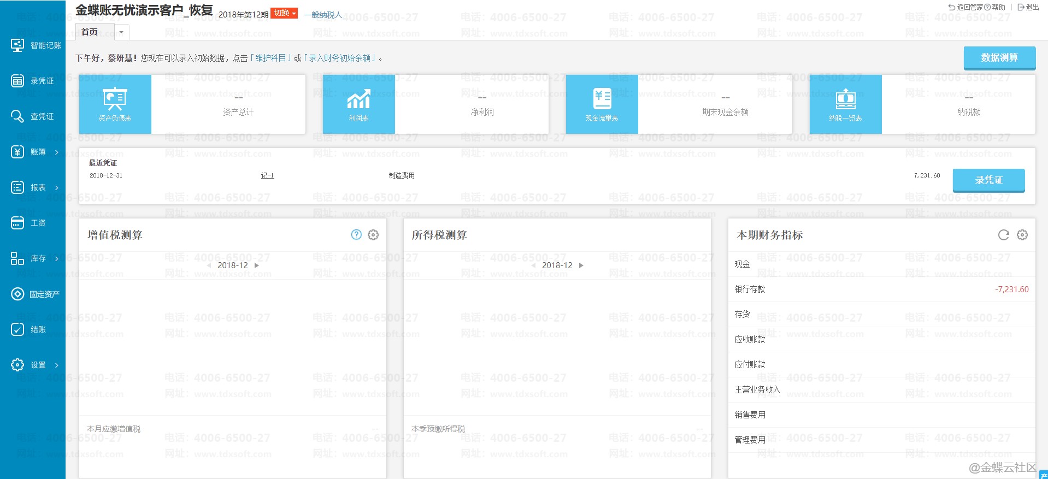Viewport: 1048px width, 479px height.
Task: Expand the 账簿 sidebar submenu
Action: 36,152
